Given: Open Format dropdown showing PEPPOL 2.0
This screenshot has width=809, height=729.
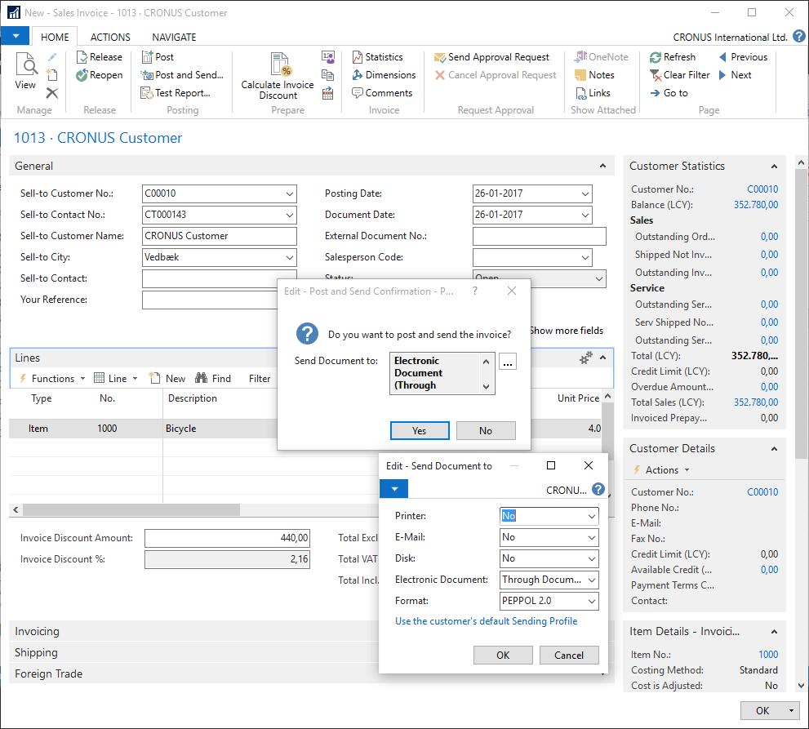Looking at the screenshot, I should coord(592,601).
